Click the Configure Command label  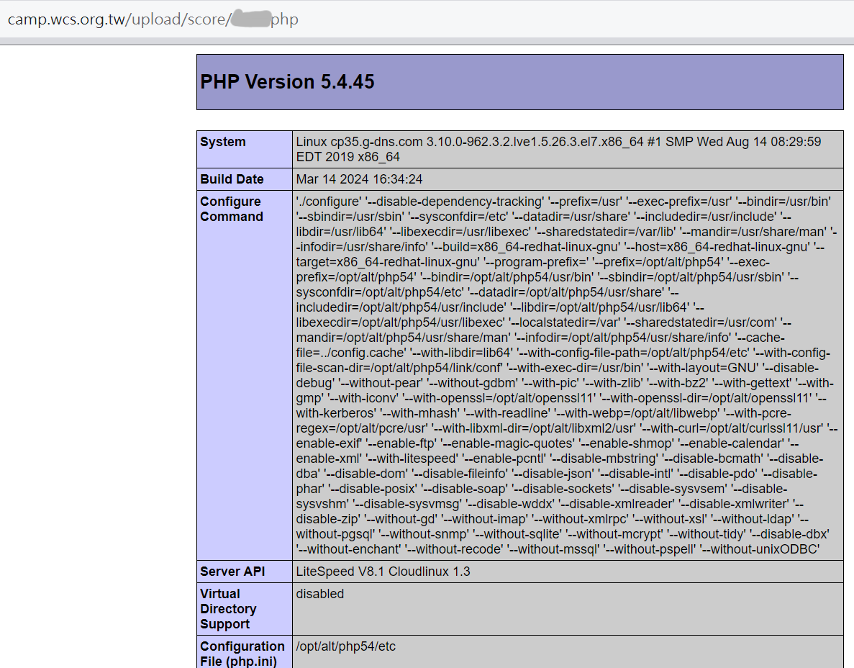pos(232,209)
